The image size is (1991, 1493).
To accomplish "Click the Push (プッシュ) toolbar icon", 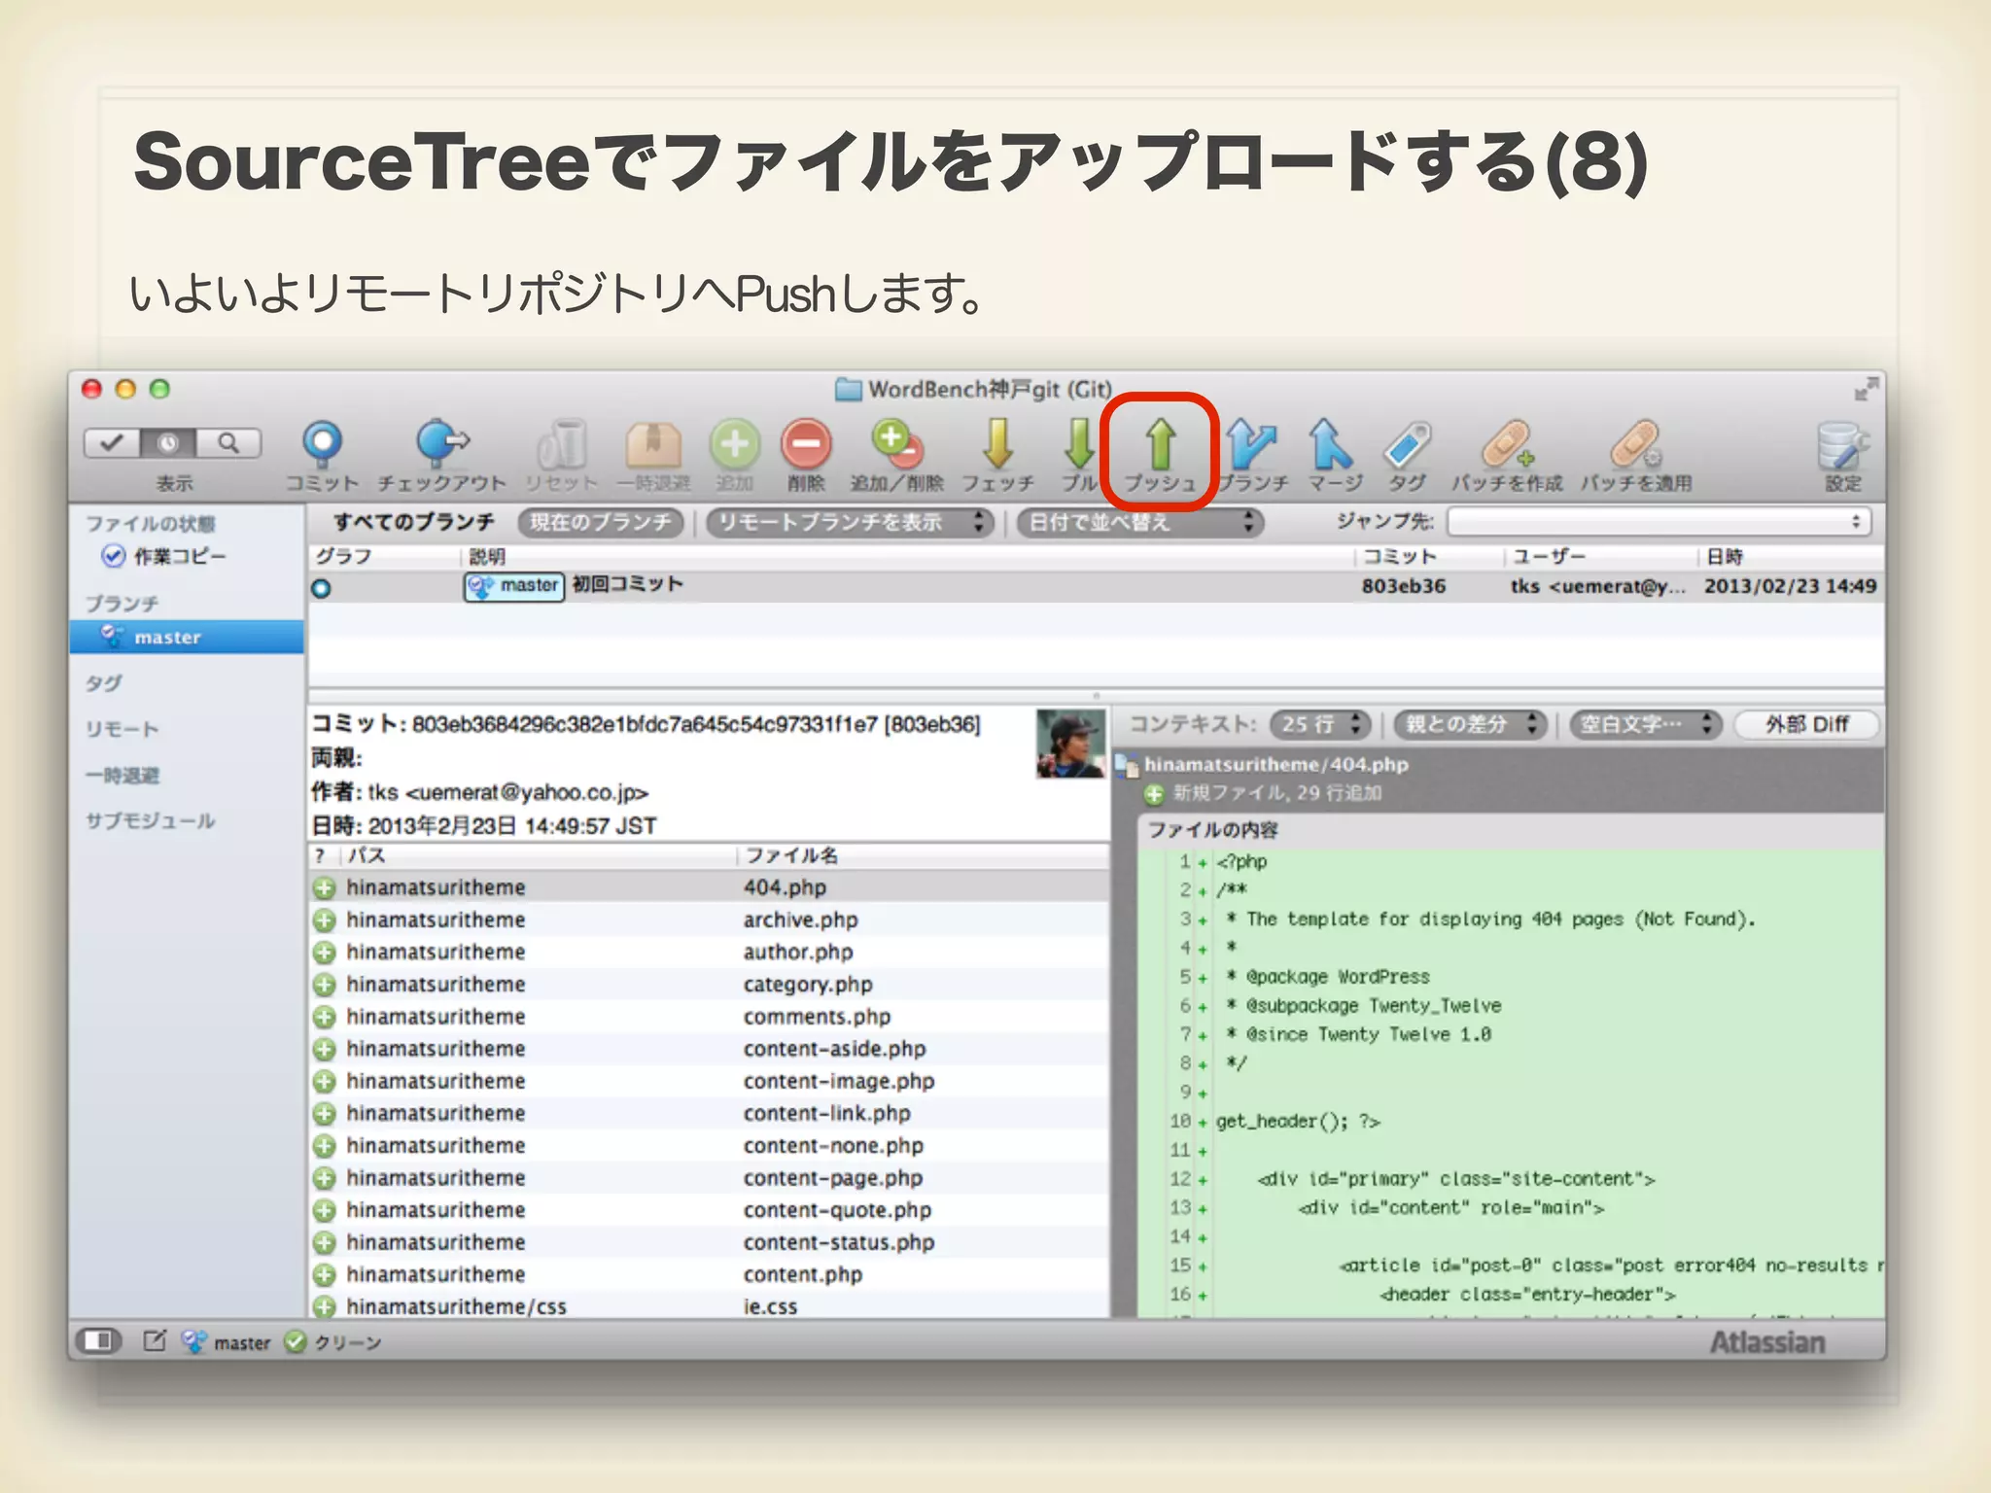I will 1160,445.
